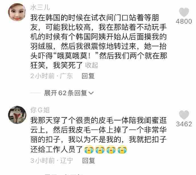Viewport: 196px width, 175px height.
Task: Tap the second crying emoji
Action: pos(100,149)
